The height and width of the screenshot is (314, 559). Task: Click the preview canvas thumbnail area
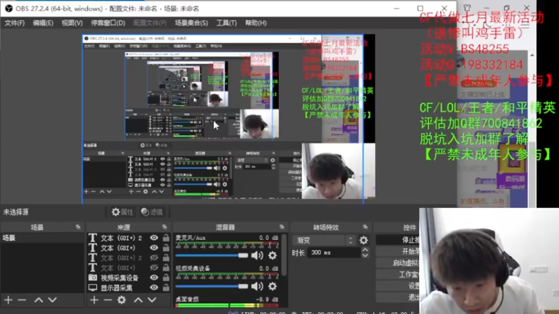[228, 119]
